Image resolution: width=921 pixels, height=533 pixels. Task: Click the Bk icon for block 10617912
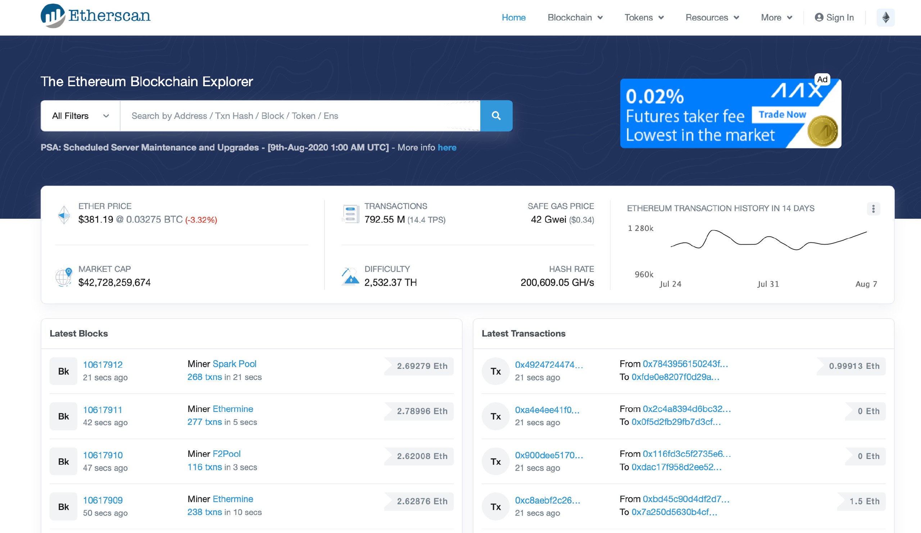pyautogui.click(x=64, y=371)
